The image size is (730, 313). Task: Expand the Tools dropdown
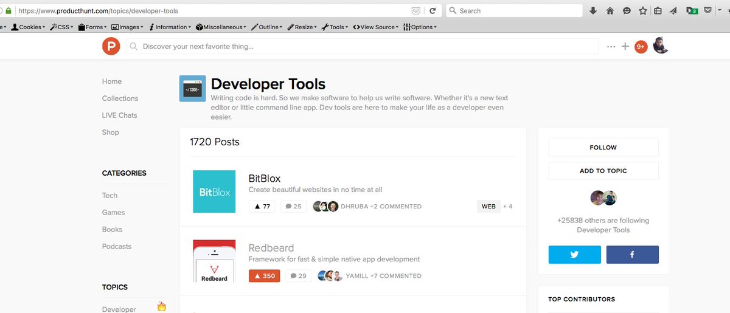click(x=335, y=27)
